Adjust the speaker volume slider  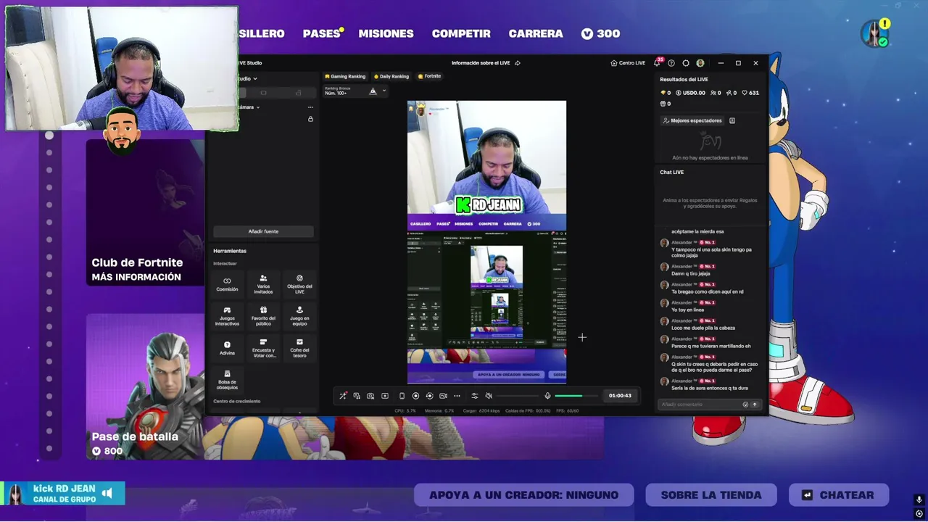[x=518, y=396]
